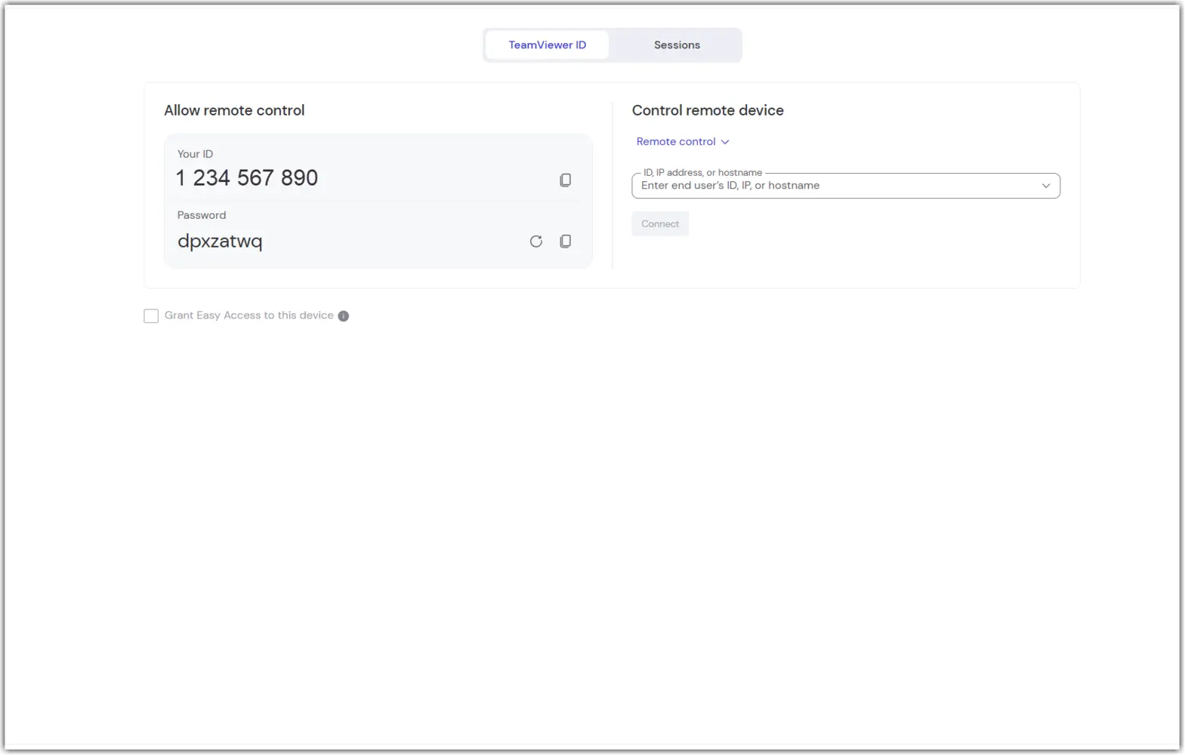Expand the Remote control mode dropdown
1185x755 pixels.
(683, 142)
